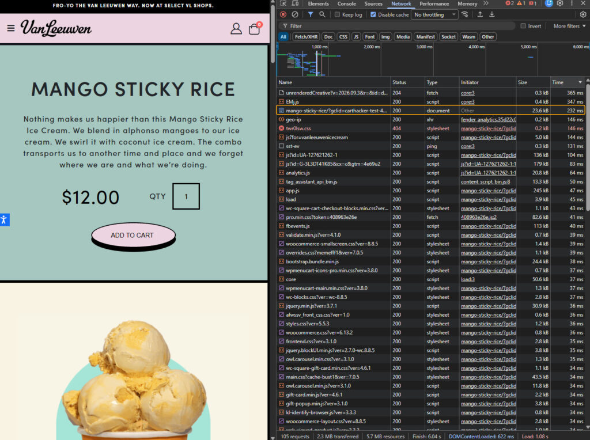The image size is (590, 440).
Task: Switch to the Sources tab
Action: 373,4
